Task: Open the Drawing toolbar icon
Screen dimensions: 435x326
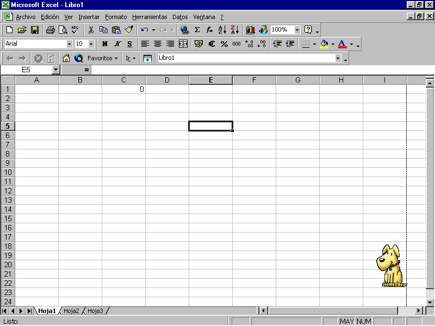Action: click(263, 30)
